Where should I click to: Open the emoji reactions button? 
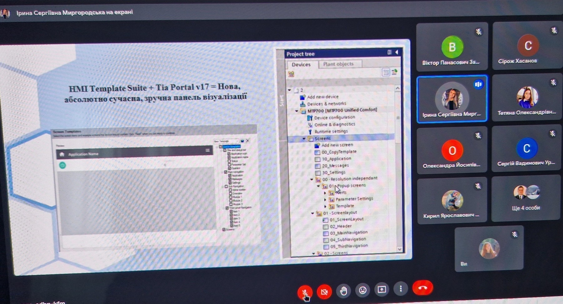coord(363,290)
